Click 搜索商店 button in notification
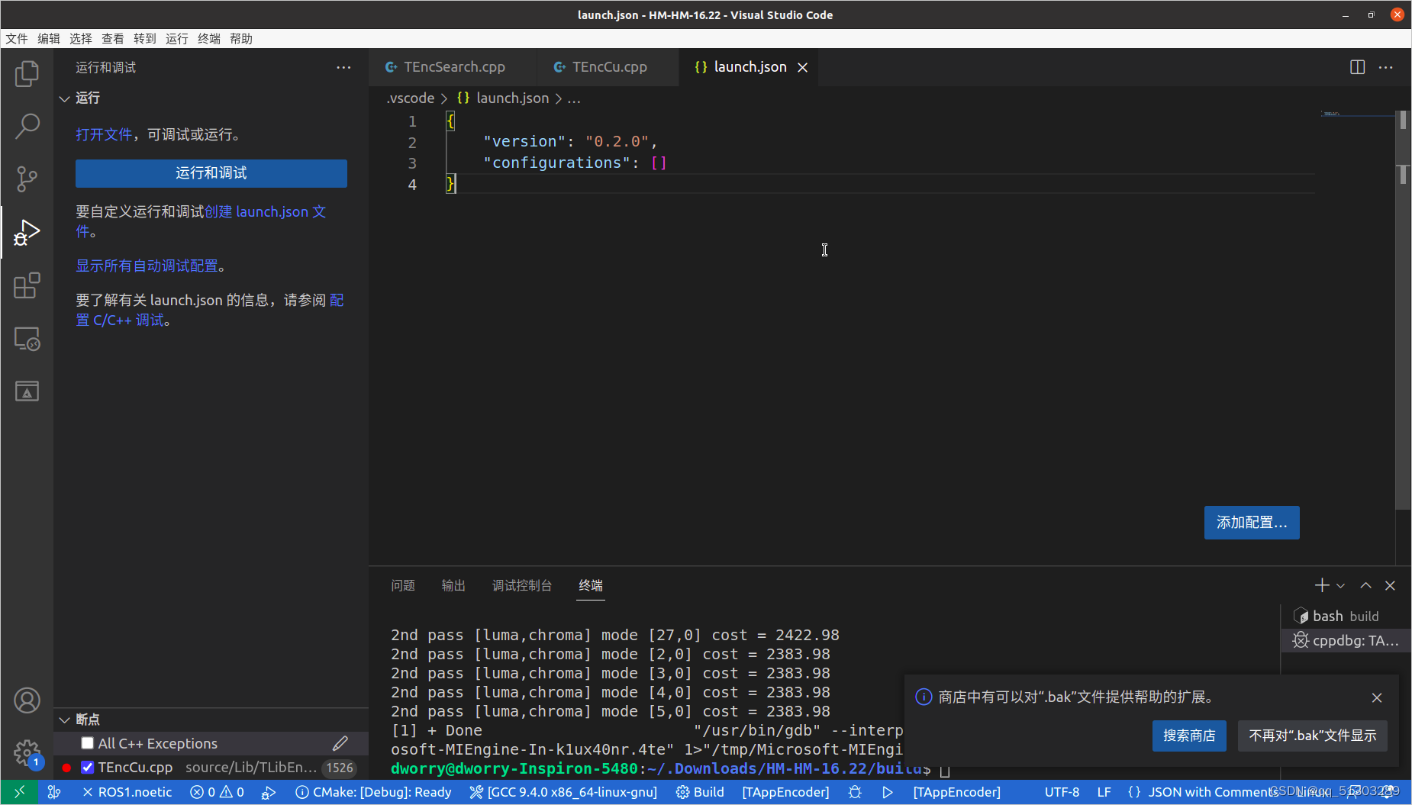The width and height of the screenshot is (1412, 805). coord(1189,736)
